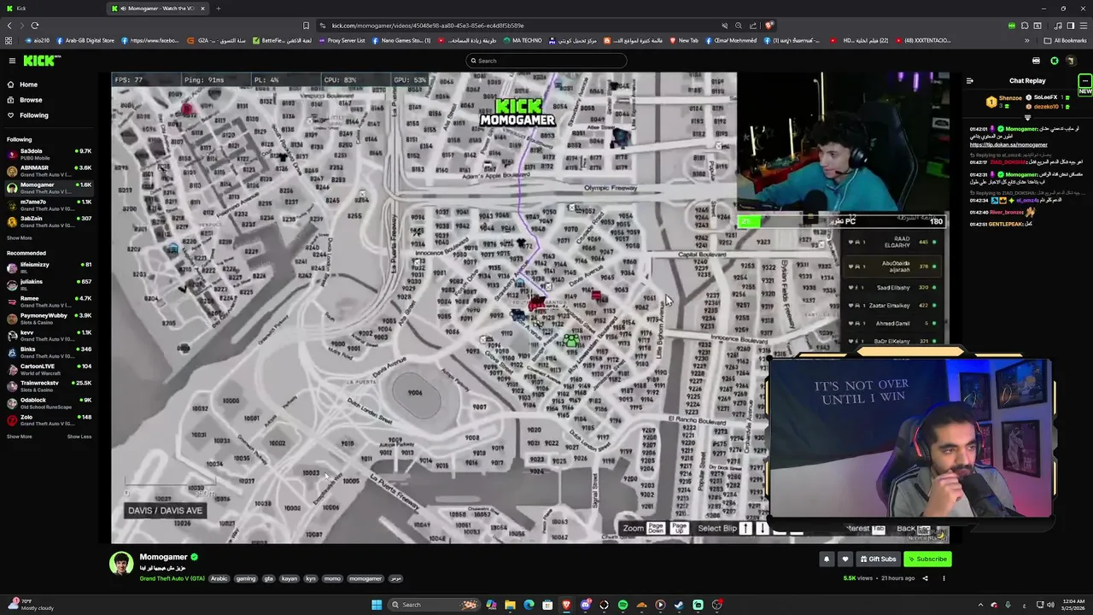1093x615 pixels.
Task: Reload the page
Action: coord(34,26)
